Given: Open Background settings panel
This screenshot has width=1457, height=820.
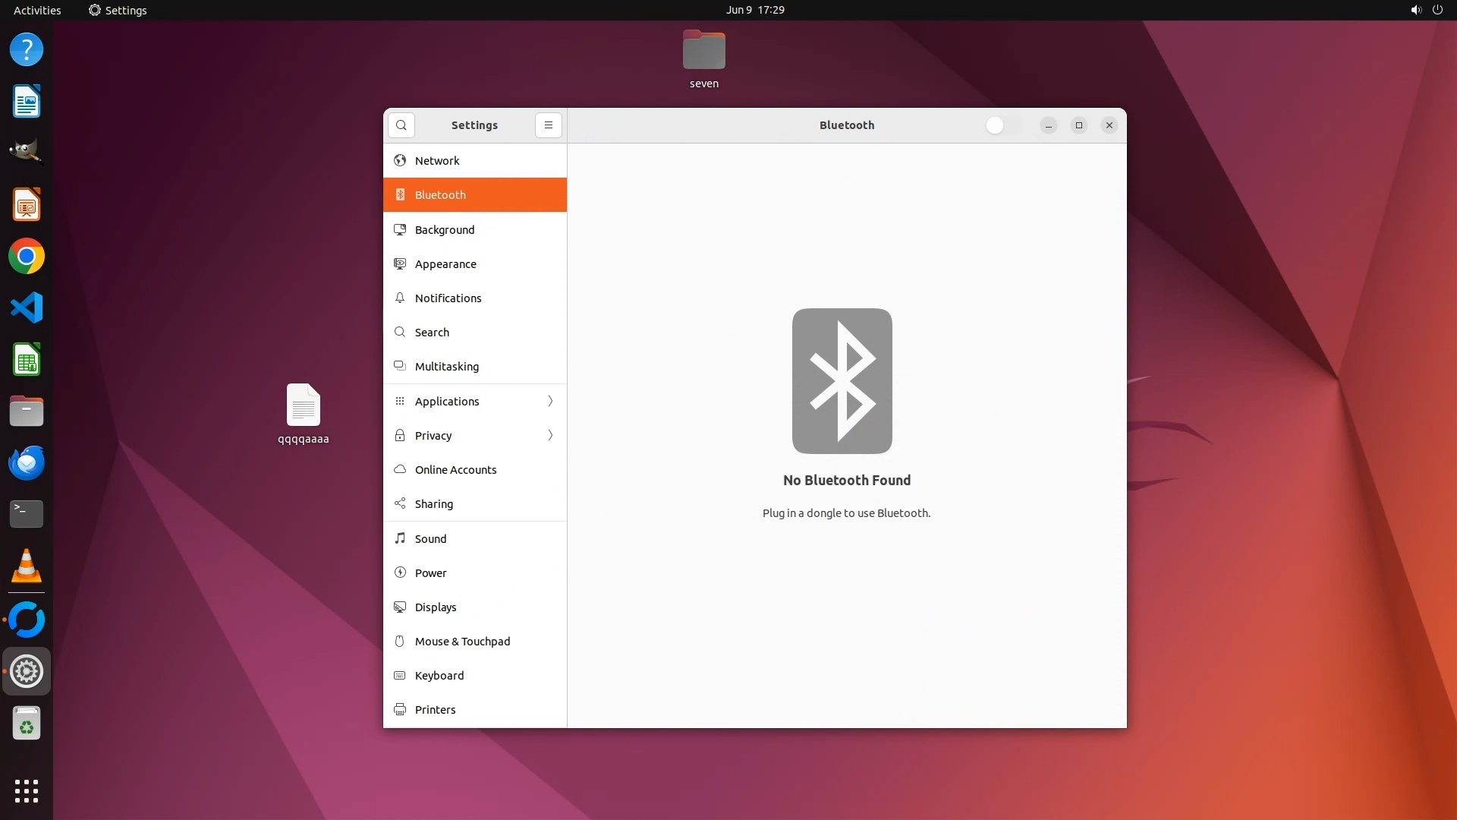Looking at the screenshot, I should (445, 229).
